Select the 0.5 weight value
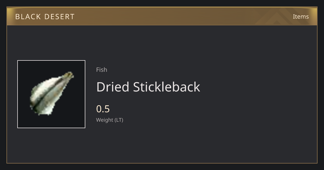Screen dimensions: 324x170 click(103, 109)
